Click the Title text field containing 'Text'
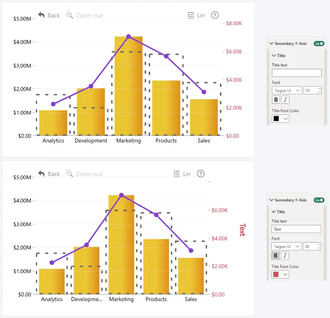The image size is (330, 318). 296,229
